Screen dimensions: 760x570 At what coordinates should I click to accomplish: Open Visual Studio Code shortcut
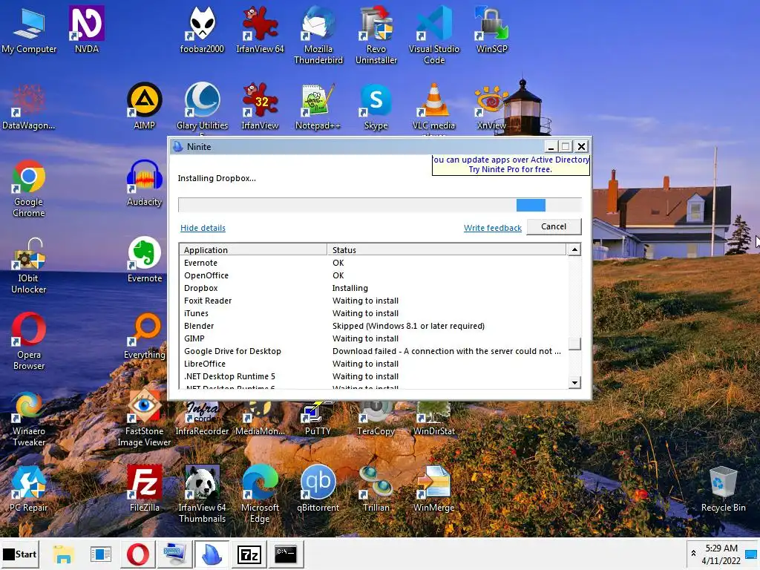(433, 35)
